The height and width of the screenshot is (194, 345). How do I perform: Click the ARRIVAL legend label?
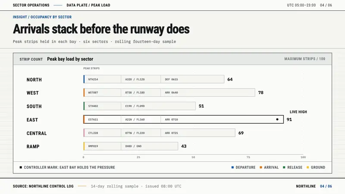pyautogui.click(x=271, y=167)
